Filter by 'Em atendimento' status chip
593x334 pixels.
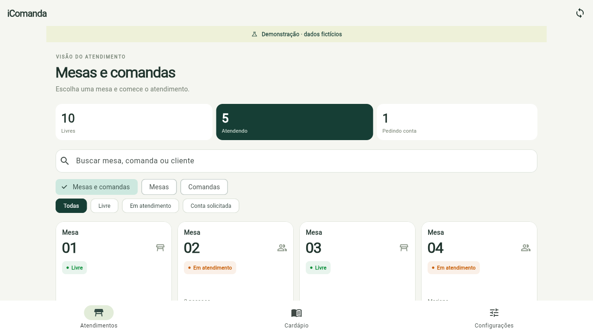click(151, 206)
